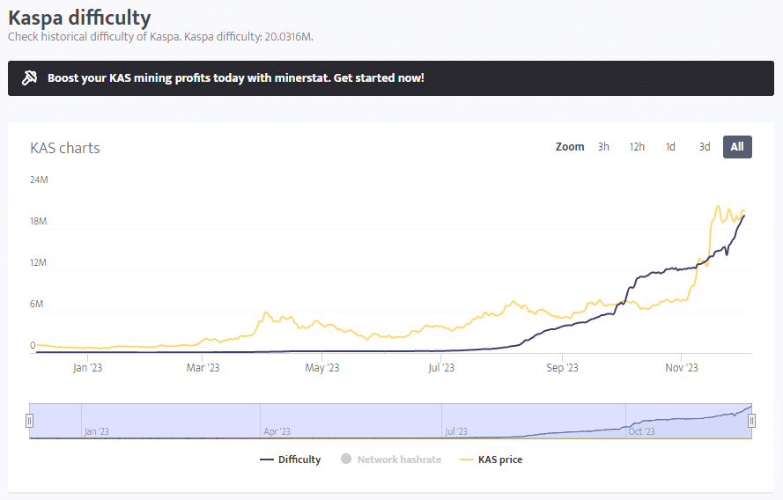The height and width of the screenshot is (500, 783).
Task: Click the pickaxe icon in the banner
Action: click(30, 78)
